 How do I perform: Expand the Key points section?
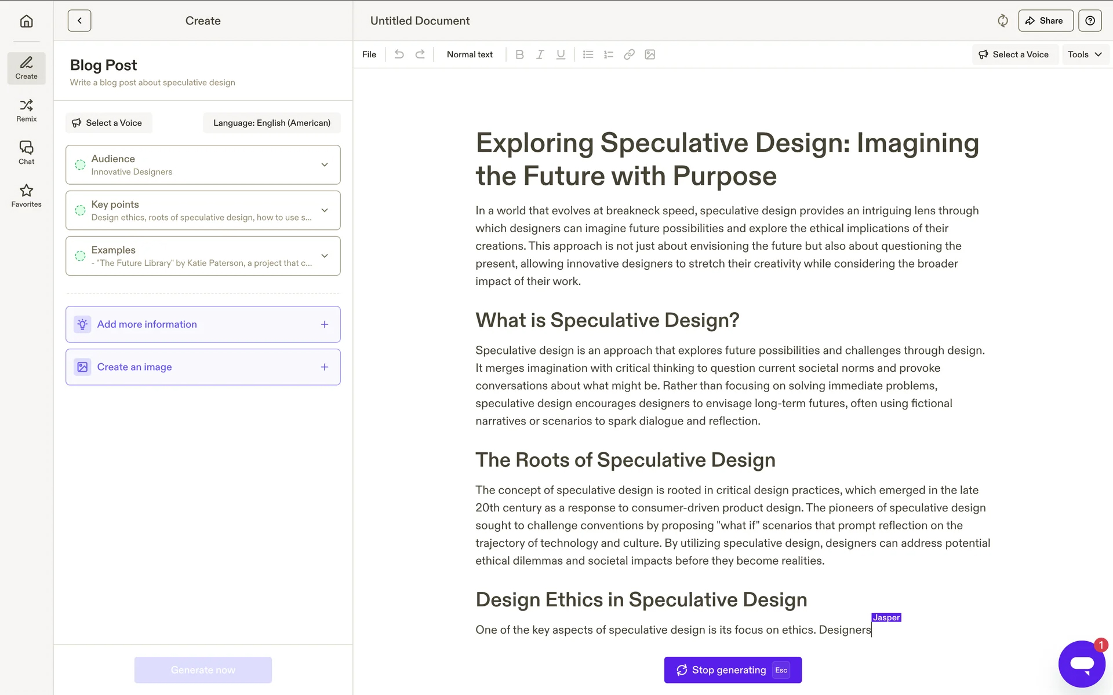[325, 210]
